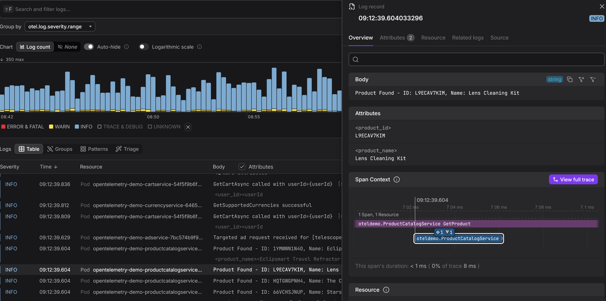Clear legend selection with the X icon
Screen dimensions: 606x301
pos(188,127)
